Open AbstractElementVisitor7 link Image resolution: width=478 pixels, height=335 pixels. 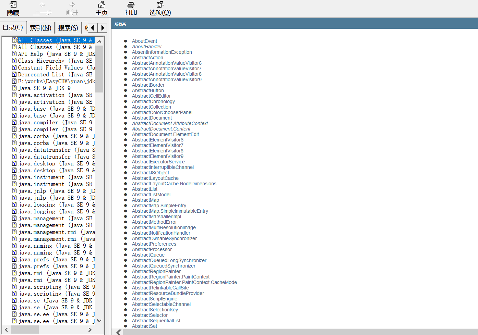(157, 145)
